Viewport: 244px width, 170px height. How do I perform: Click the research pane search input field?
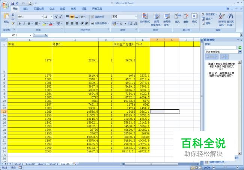click(221, 48)
